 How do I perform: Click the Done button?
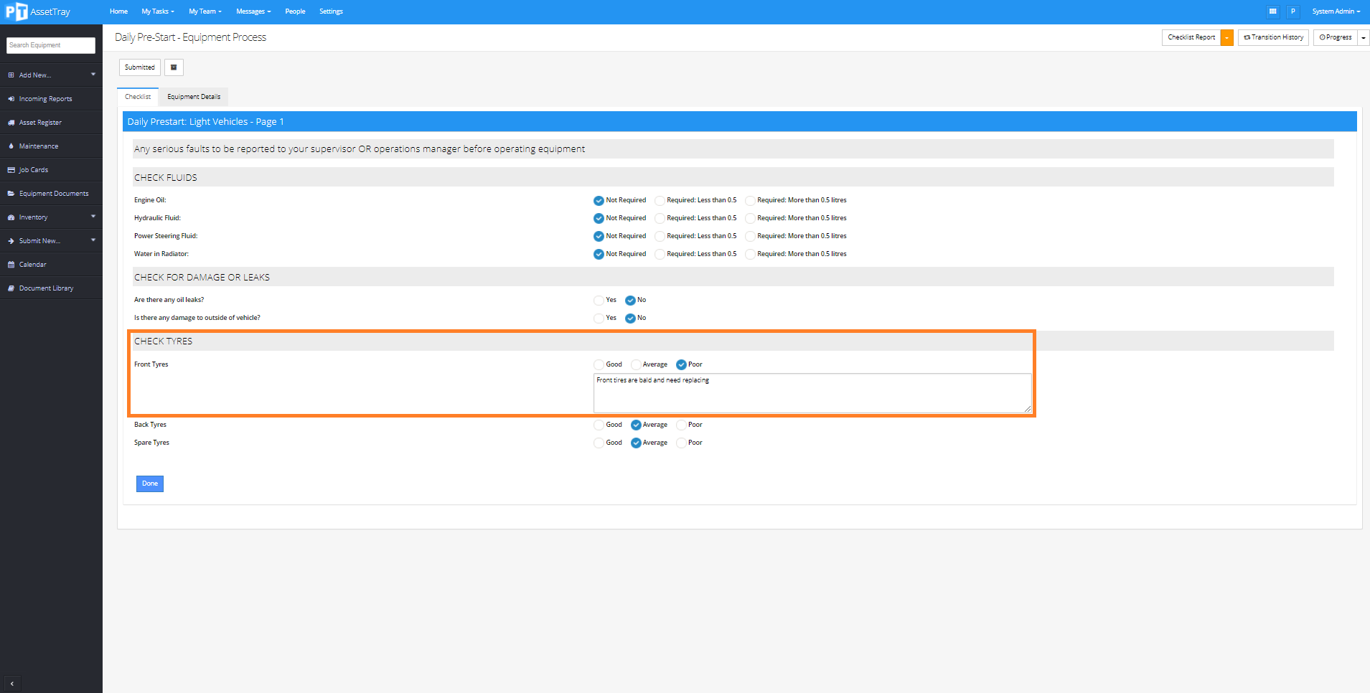point(149,484)
